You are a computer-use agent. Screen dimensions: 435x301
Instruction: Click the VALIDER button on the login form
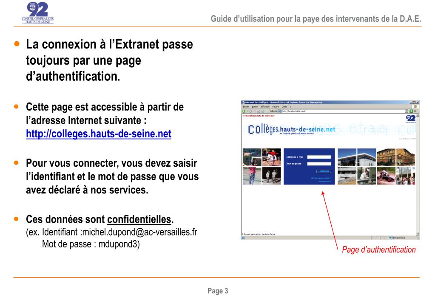click(x=324, y=171)
